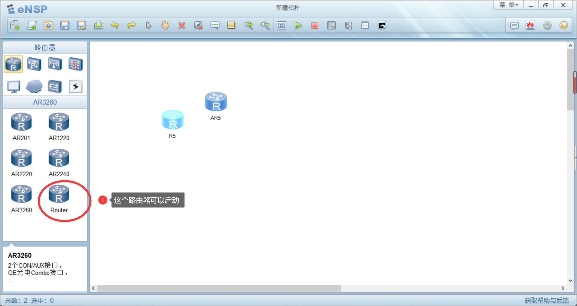Select the PC terminal device category
577x306 pixels.
tap(14, 86)
